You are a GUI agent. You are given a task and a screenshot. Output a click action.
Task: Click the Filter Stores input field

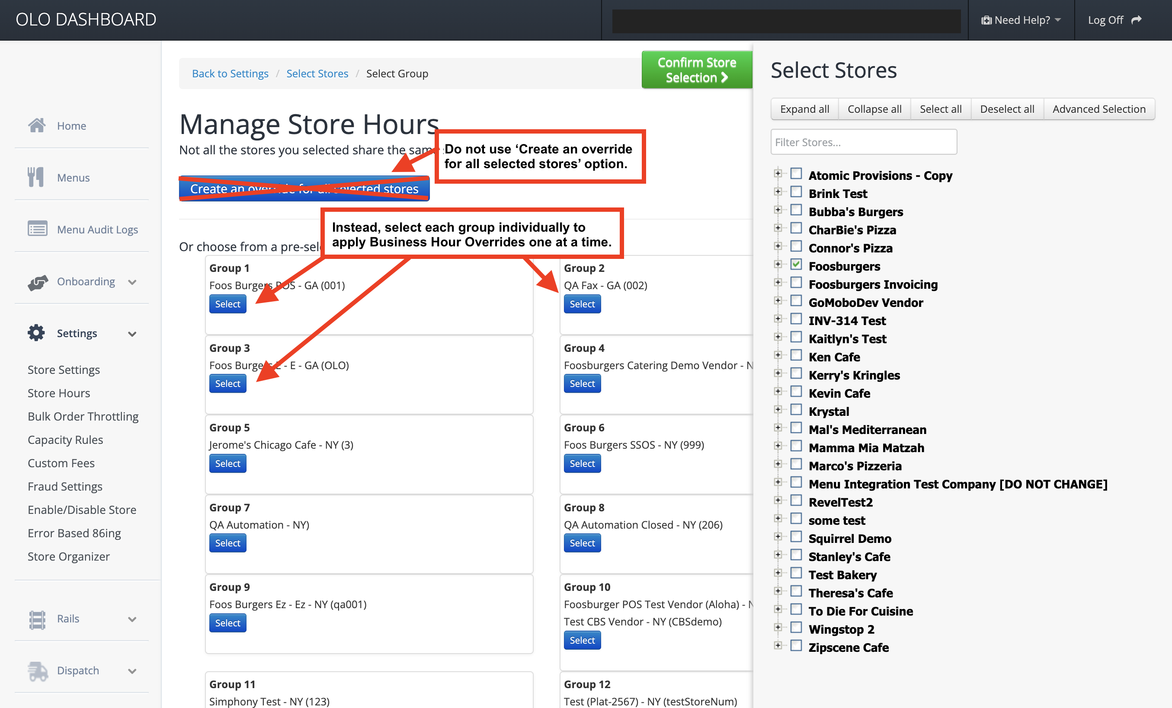pos(864,142)
